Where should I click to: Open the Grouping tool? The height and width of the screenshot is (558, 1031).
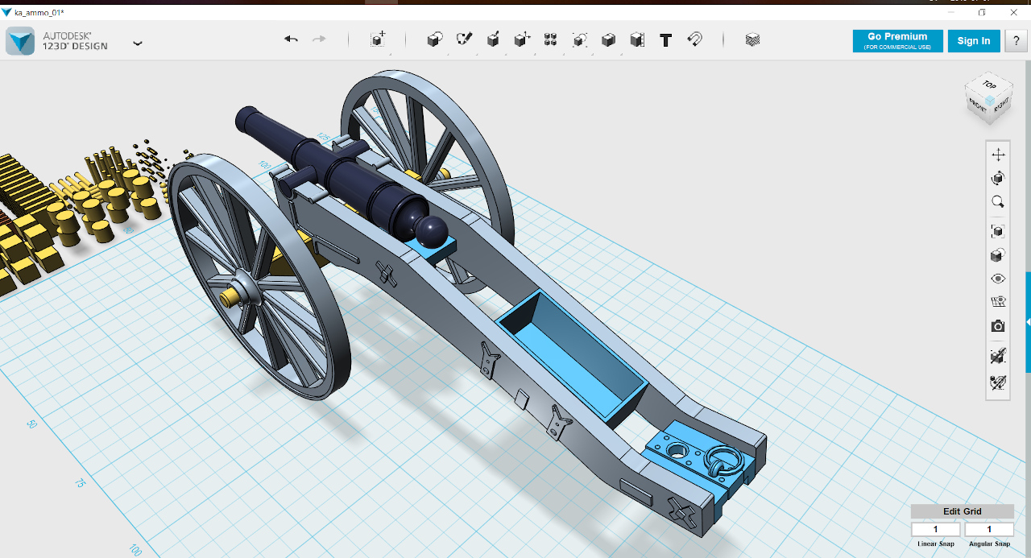pyautogui.click(x=580, y=39)
